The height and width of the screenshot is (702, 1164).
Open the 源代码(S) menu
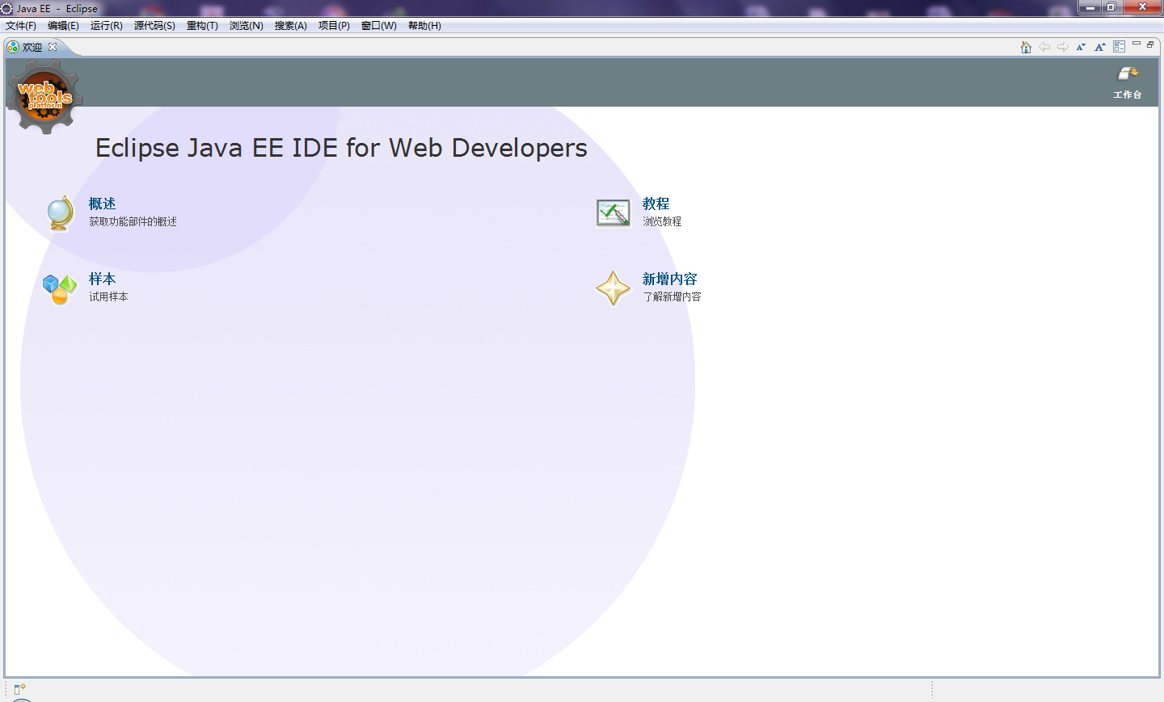154,26
